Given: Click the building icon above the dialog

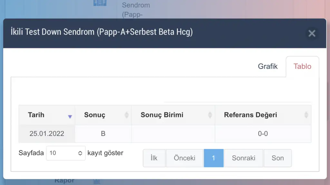Looking at the screenshot, I should coord(100,3).
